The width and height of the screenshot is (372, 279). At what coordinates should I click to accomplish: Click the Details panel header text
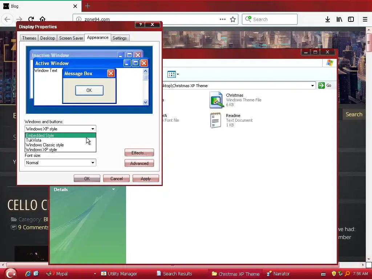[61, 190]
